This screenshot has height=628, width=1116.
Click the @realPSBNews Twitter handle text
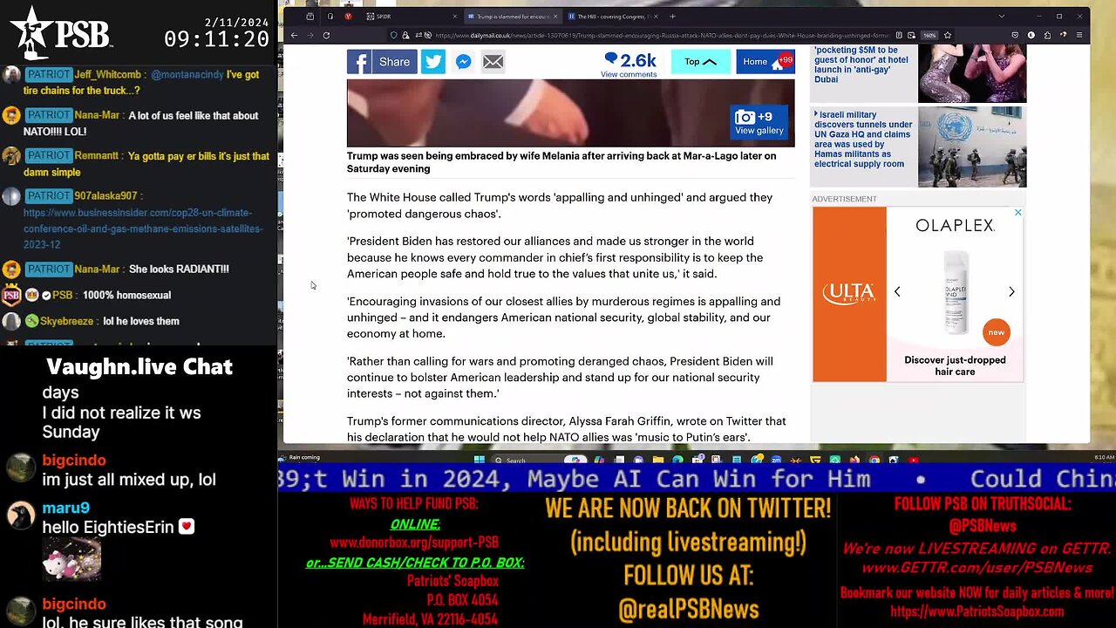point(689,609)
